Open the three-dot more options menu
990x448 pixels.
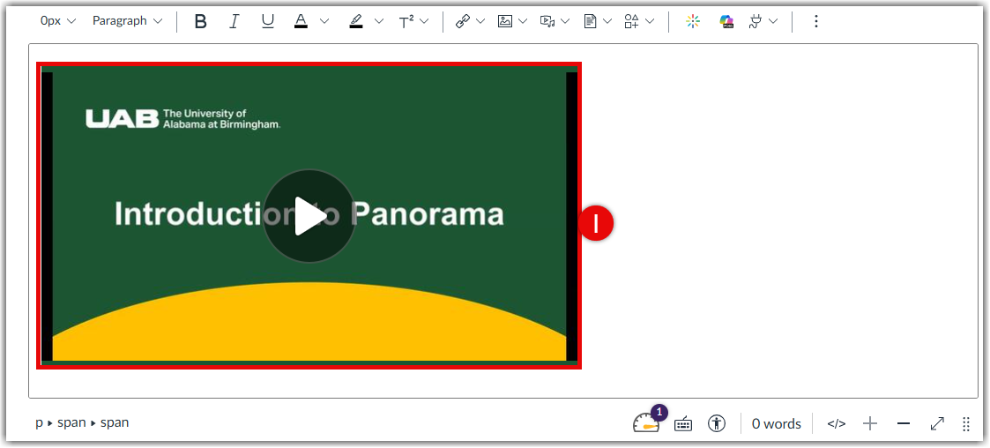pyautogui.click(x=815, y=21)
